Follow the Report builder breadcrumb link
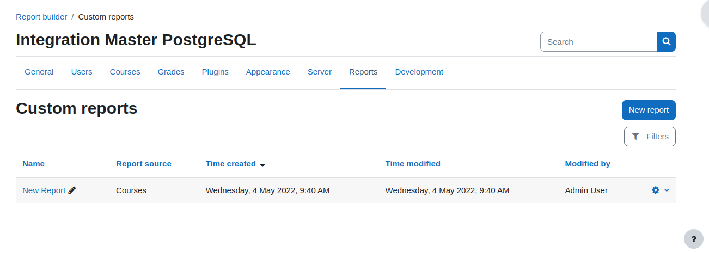This screenshot has height=253, width=709. tap(41, 17)
